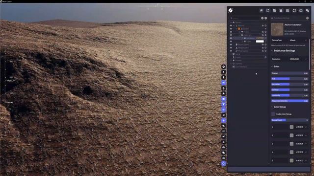Screen dimensions: 314x176
Task: Save the project with floppy disk icon
Action: (281, 10)
